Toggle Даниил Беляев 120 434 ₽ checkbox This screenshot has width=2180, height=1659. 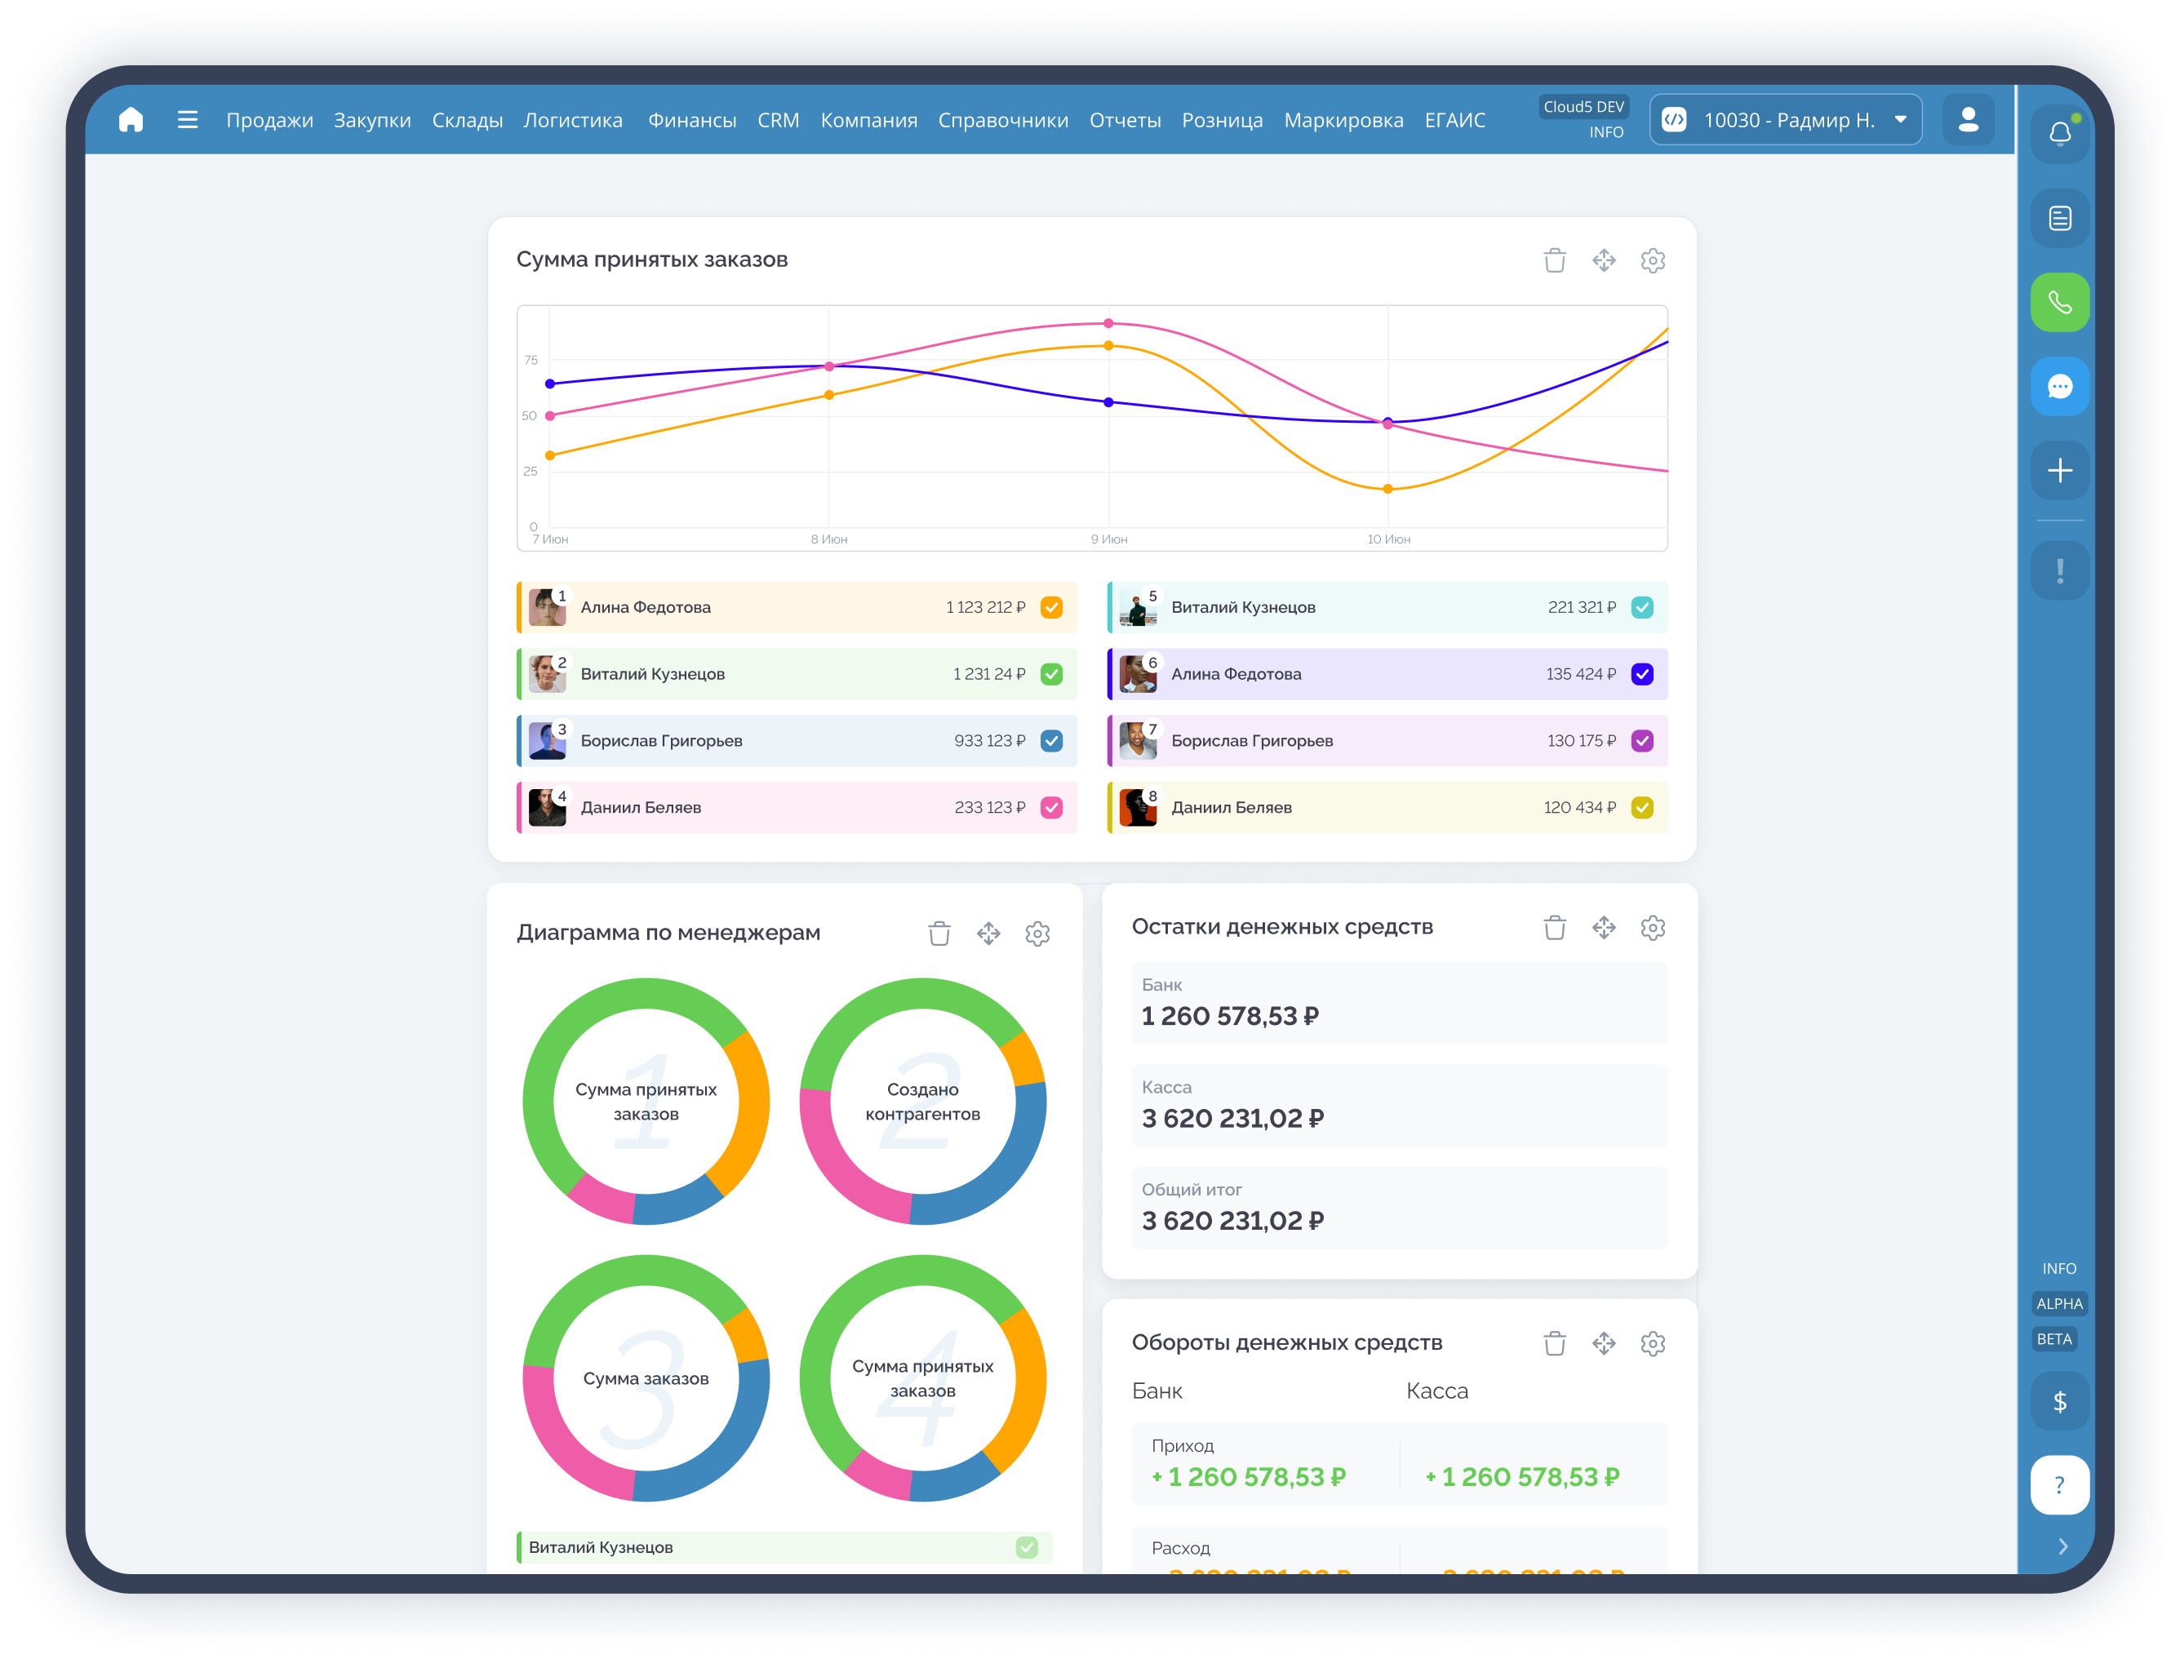1641,808
